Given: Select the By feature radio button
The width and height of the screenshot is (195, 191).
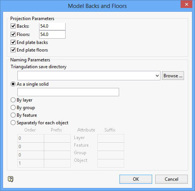Looking at the screenshot, I should click(x=13, y=115).
